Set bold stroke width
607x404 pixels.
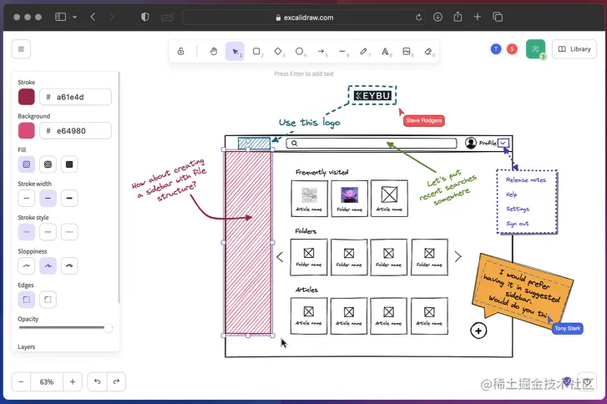click(48, 198)
